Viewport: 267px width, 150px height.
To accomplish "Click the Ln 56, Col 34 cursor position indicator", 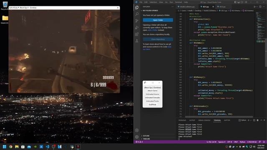I will tap(212, 142).
